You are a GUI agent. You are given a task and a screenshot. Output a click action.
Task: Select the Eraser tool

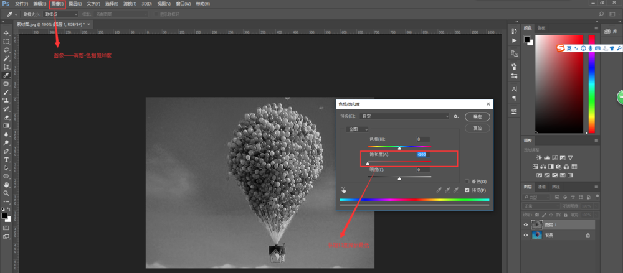coord(6,117)
